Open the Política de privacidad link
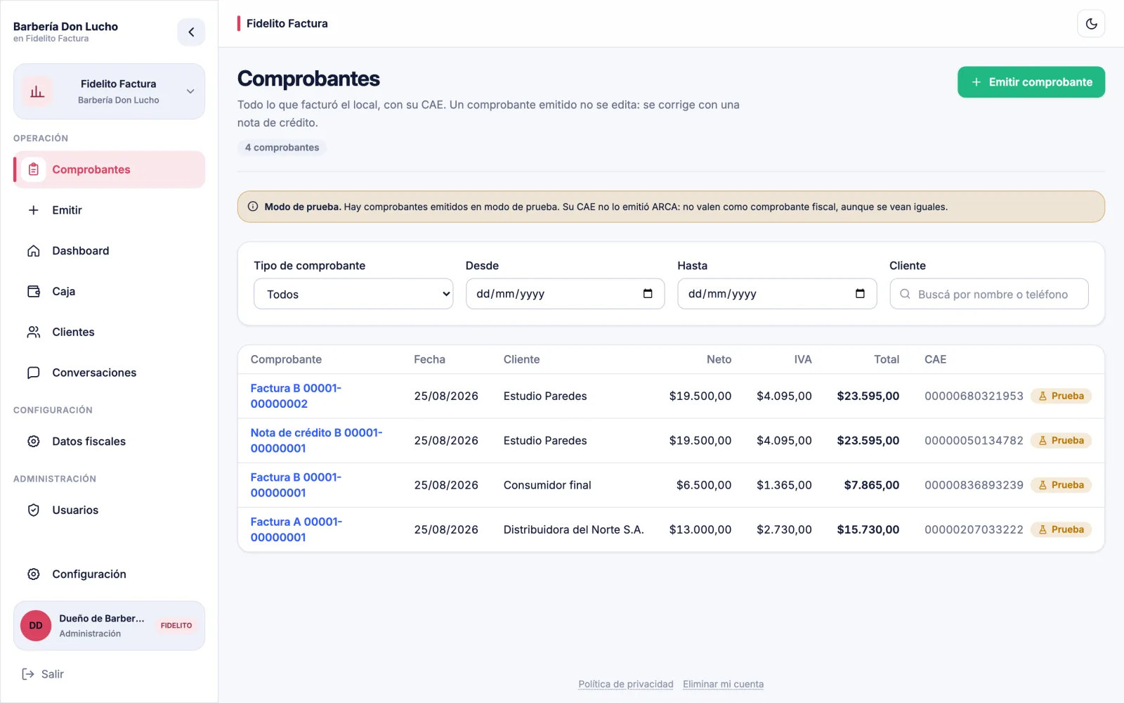This screenshot has height=703, width=1124. pyautogui.click(x=626, y=684)
